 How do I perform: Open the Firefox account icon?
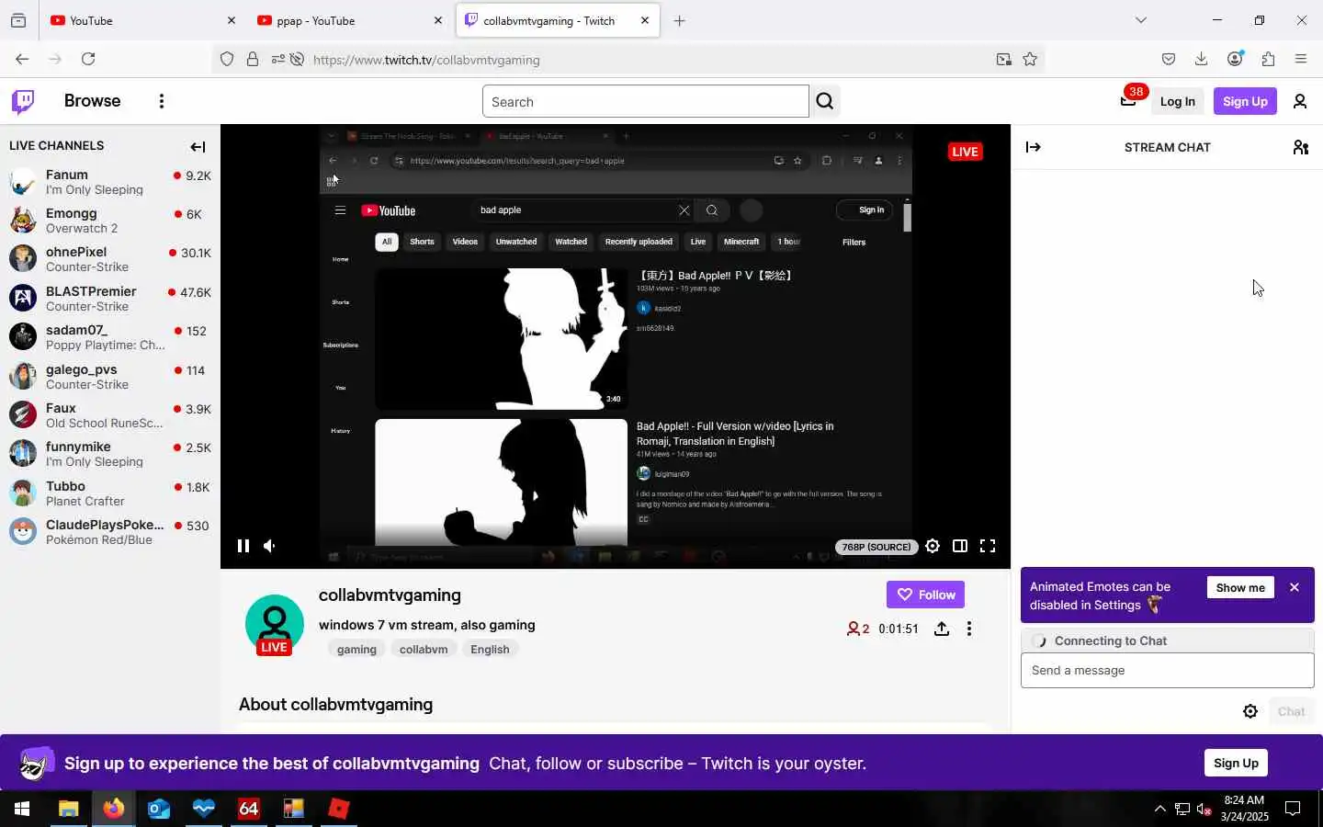(x=1235, y=59)
